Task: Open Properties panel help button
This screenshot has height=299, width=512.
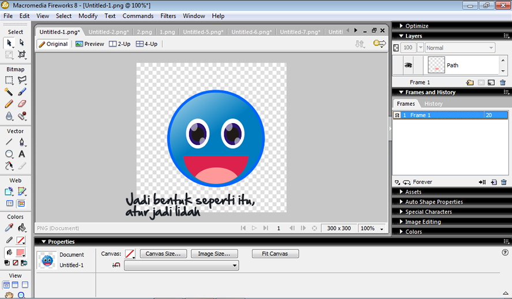Action: click(x=505, y=252)
